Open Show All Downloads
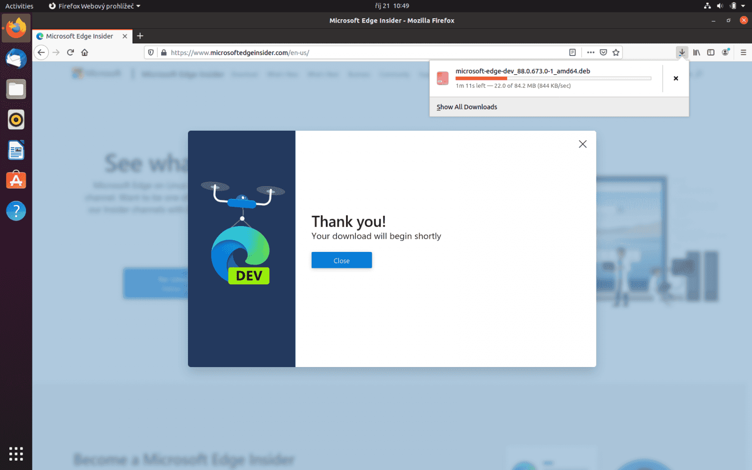This screenshot has width=752, height=470. [466, 107]
